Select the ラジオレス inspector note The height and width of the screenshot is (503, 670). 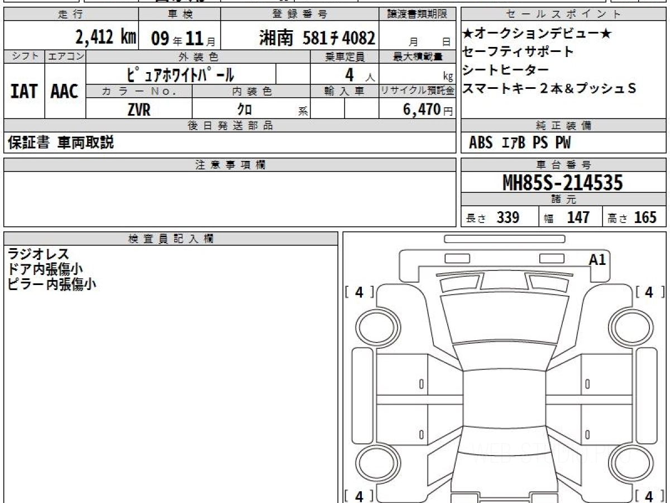click(39, 254)
